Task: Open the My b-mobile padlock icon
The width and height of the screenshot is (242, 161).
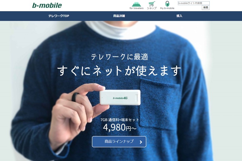Action: coord(167,4)
